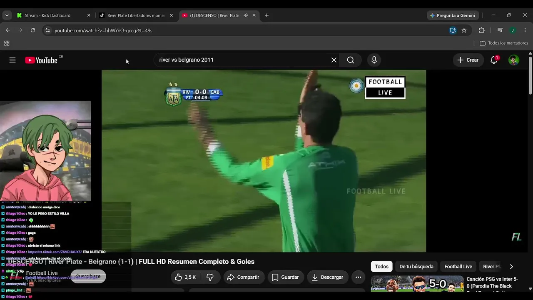Open a new browser tab with plus
The height and width of the screenshot is (300, 533).
click(266, 15)
